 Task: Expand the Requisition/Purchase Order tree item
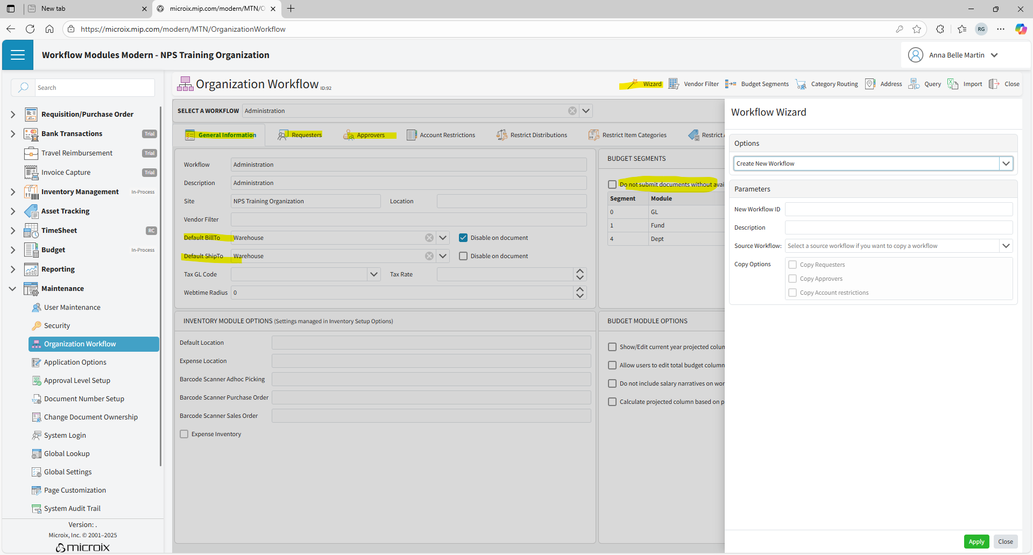[13, 114]
